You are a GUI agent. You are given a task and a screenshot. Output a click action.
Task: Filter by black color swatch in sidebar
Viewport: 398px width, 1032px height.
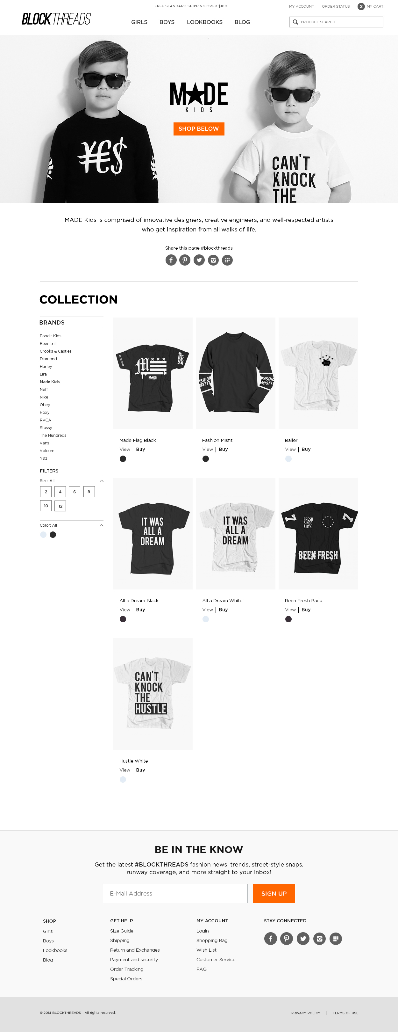click(x=53, y=535)
